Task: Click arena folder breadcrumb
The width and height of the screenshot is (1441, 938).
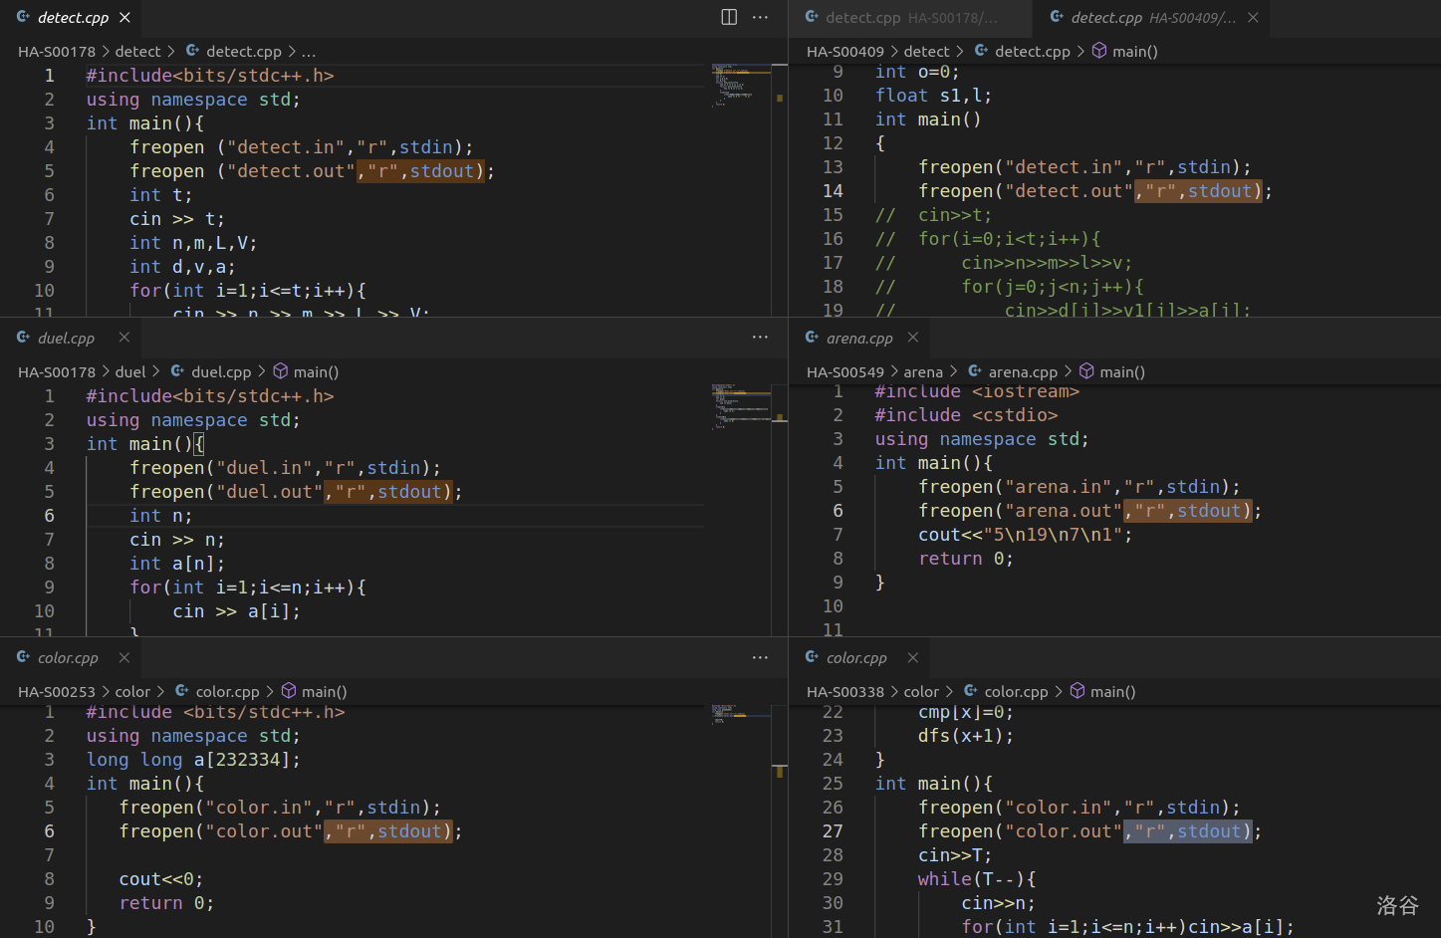Action: [923, 372]
